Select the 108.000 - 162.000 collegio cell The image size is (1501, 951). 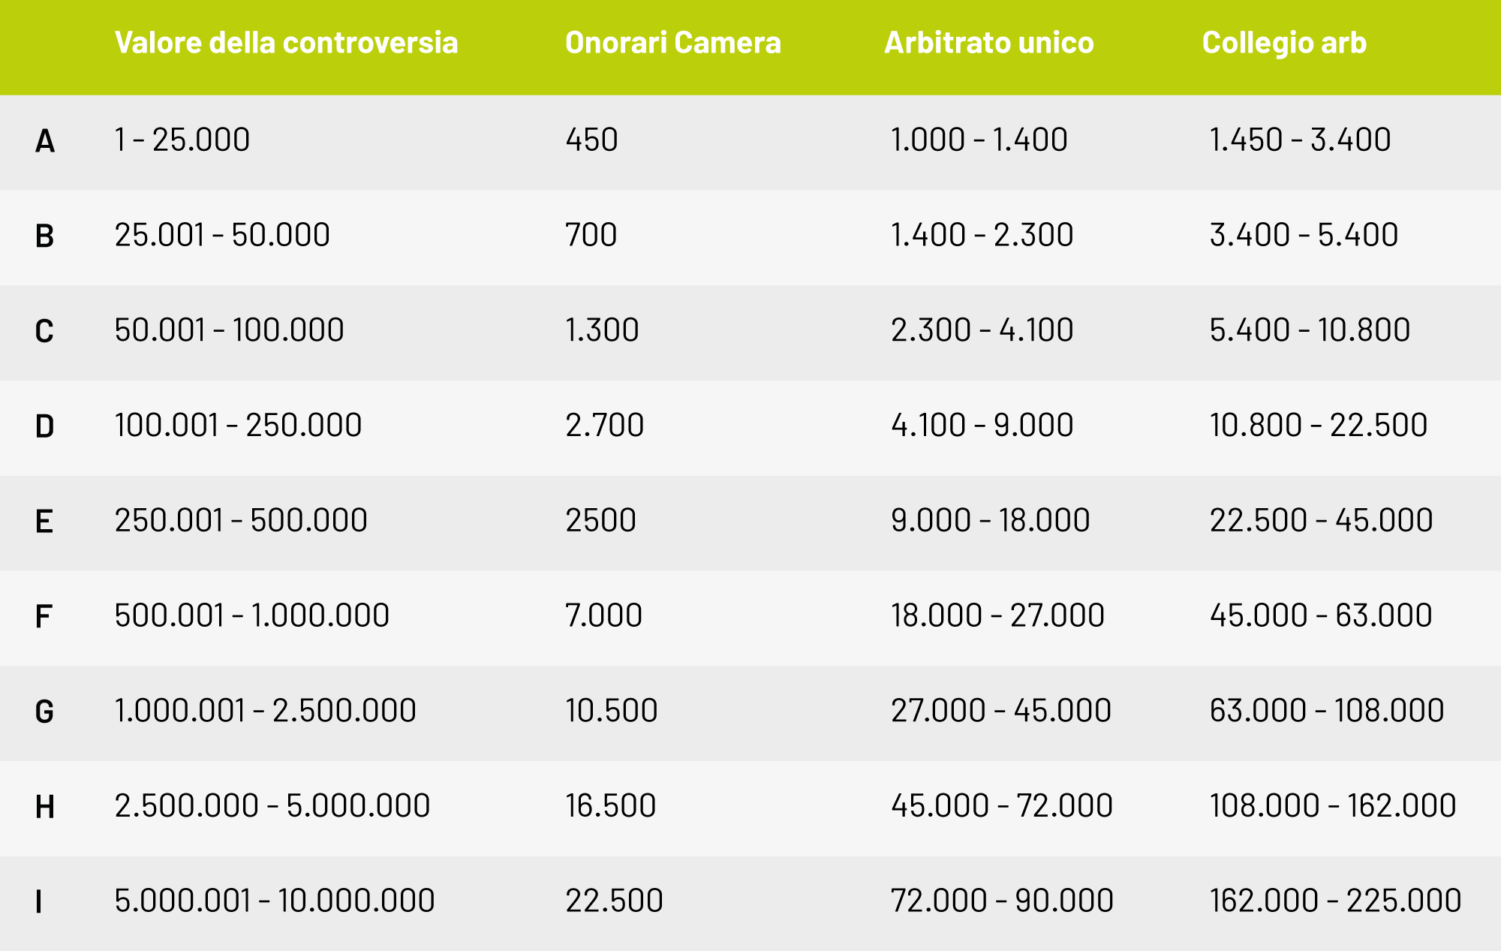[1333, 805]
